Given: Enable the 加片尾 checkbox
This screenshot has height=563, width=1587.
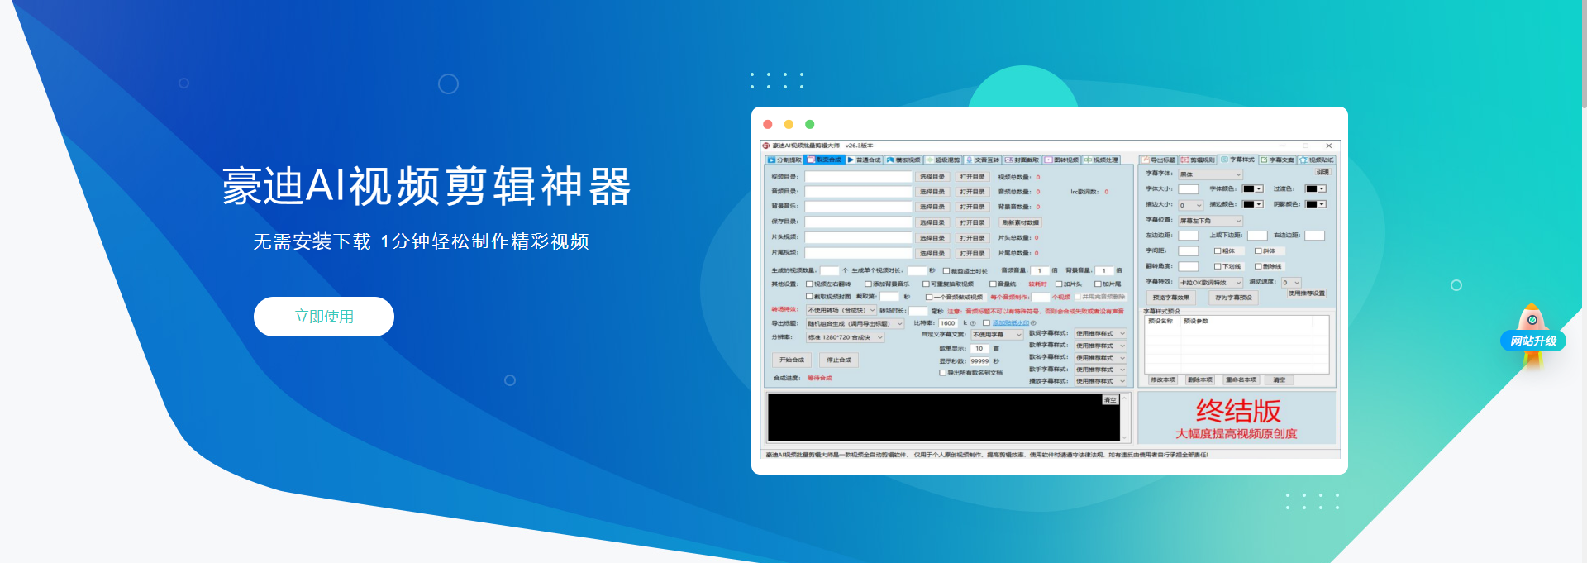Looking at the screenshot, I should point(1098,284).
